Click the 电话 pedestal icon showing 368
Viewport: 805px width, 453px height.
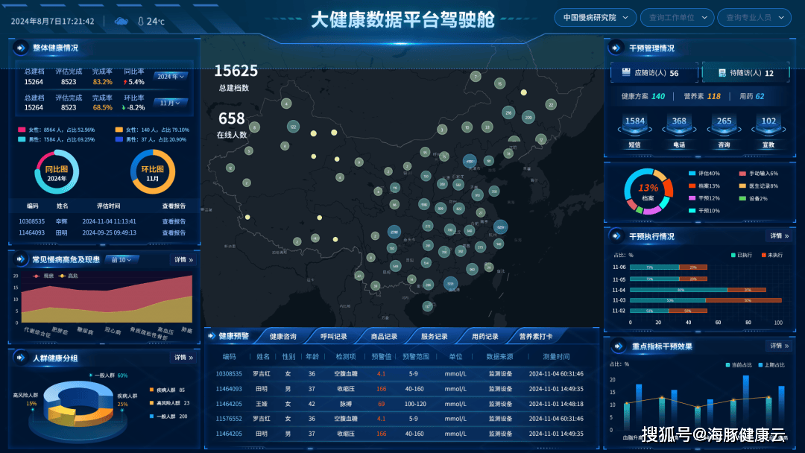tap(679, 125)
